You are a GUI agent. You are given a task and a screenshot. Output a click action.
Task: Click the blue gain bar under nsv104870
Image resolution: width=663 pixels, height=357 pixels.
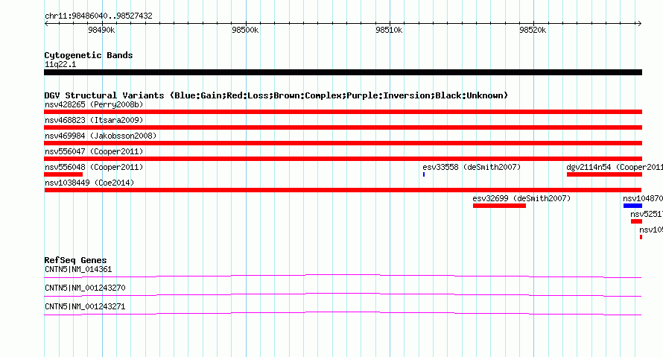pyautogui.click(x=632, y=206)
